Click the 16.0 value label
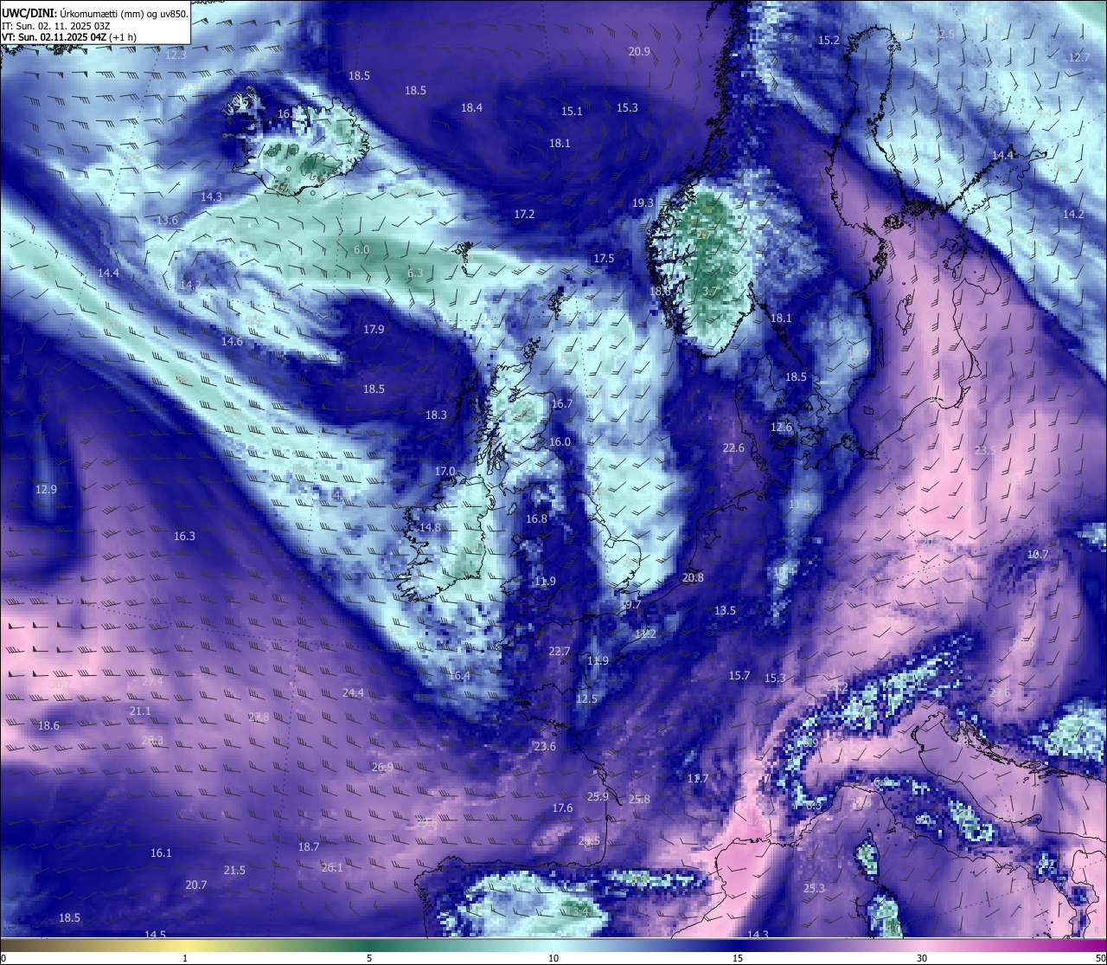Screen dimensions: 1107x965 click(560, 442)
